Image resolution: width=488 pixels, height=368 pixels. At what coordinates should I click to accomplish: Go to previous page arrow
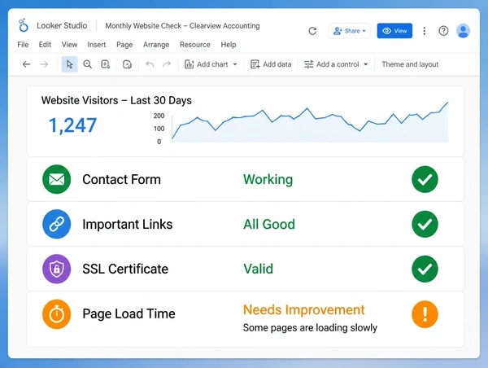click(x=27, y=64)
